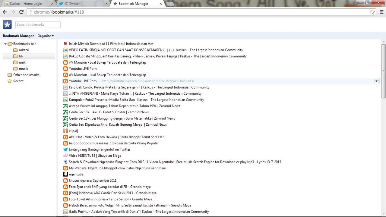Open Astaga Wanita ini Anggap Tahun Depan bookmark
The height and width of the screenshot is (217, 386).
coord(124,106)
